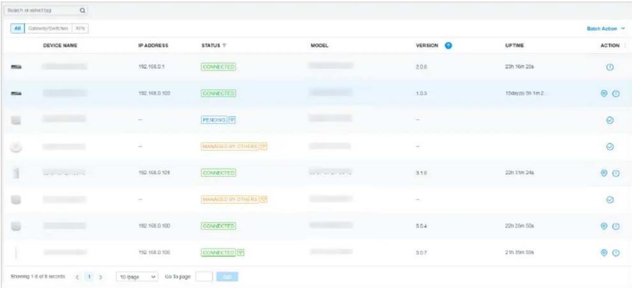Click the device icon for 192.168.0.101
632x288 pixels.
click(x=15, y=173)
